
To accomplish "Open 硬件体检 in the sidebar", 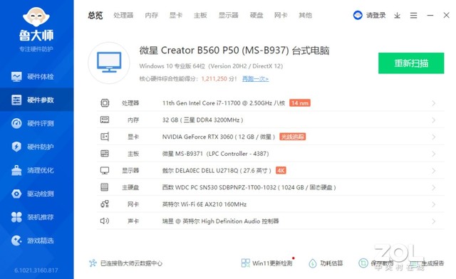I will [36, 77].
